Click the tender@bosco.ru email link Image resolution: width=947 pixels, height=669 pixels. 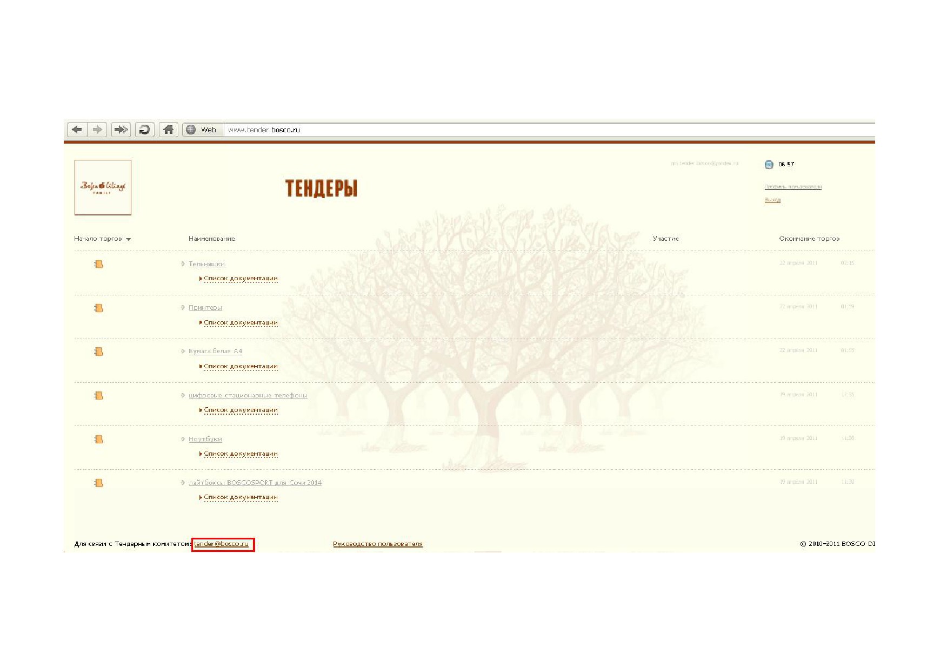pos(222,544)
